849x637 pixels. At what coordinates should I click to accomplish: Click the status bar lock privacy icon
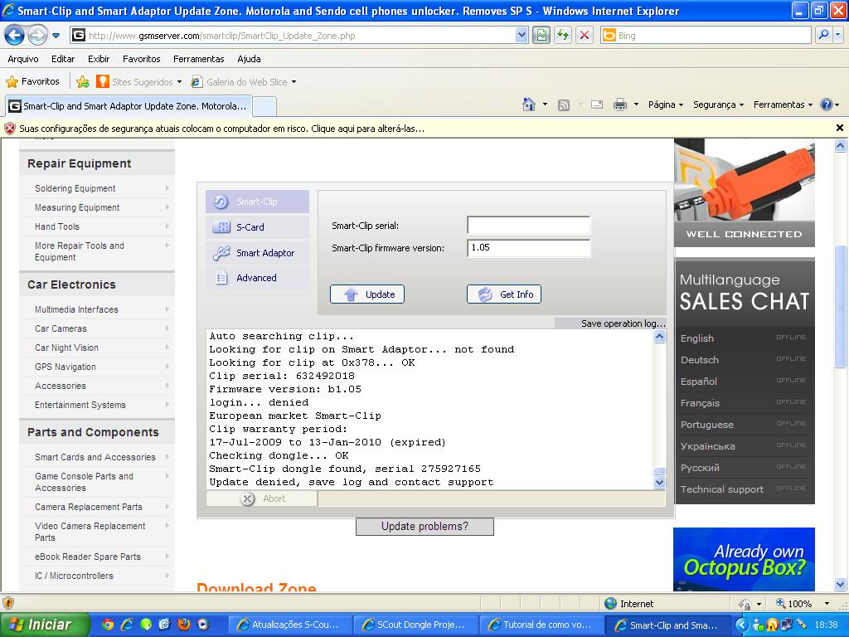click(745, 604)
